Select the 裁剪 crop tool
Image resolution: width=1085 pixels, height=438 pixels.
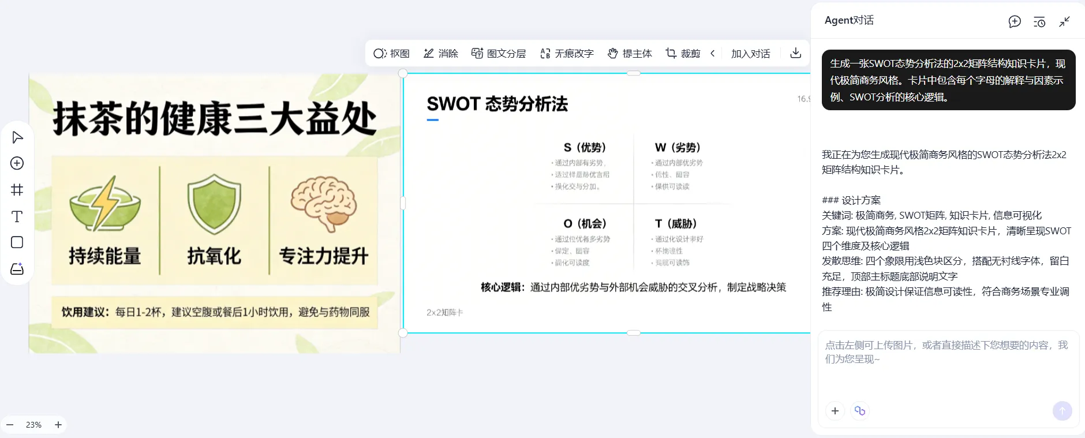pyautogui.click(x=683, y=54)
